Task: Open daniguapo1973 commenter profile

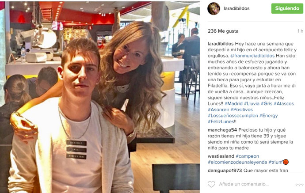Action: [225, 170]
